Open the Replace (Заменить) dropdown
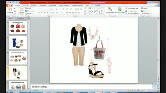 [146, 11]
